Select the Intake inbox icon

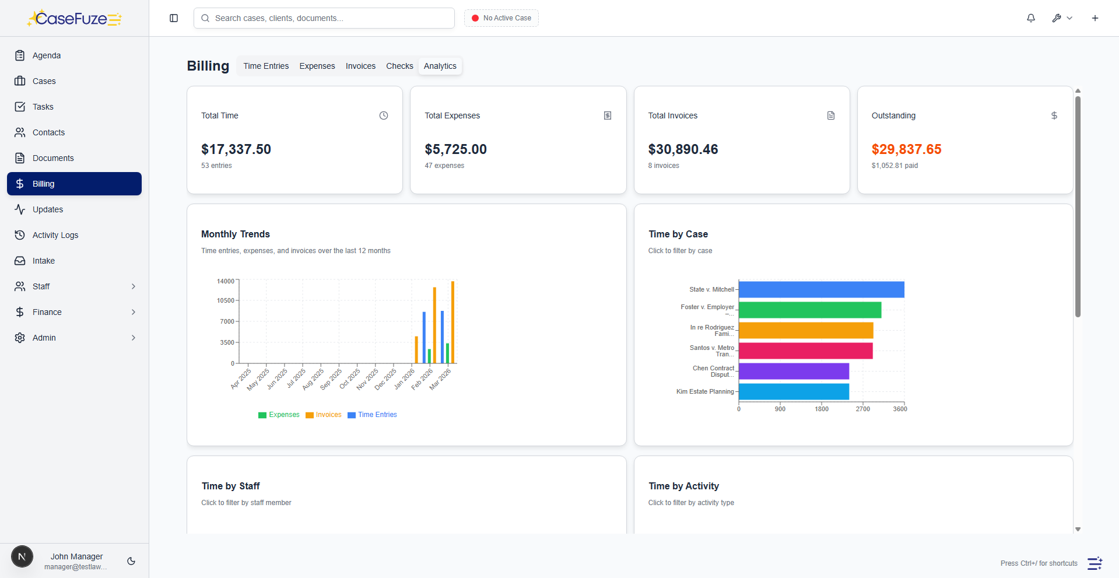click(20, 261)
